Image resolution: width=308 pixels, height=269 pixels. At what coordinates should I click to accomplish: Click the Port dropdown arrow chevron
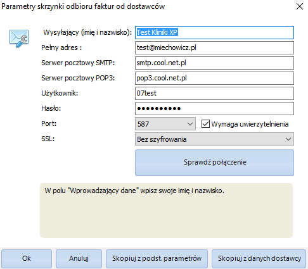pos(190,124)
